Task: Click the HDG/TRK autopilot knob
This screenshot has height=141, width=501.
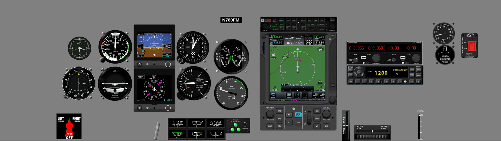Action: click(270, 114)
